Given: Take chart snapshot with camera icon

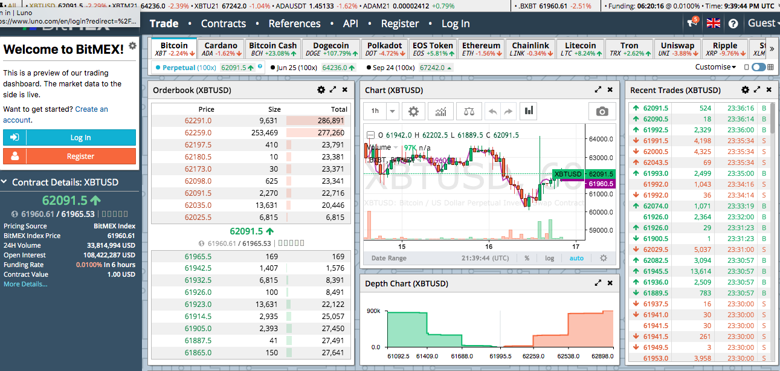Looking at the screenshot, I should (602, 111).
